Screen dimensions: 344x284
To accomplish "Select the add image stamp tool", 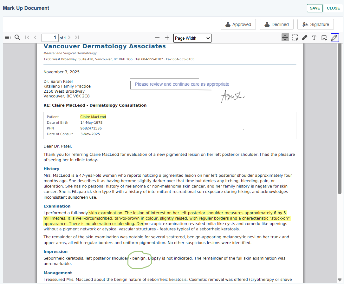I will (x=324, y=38).
